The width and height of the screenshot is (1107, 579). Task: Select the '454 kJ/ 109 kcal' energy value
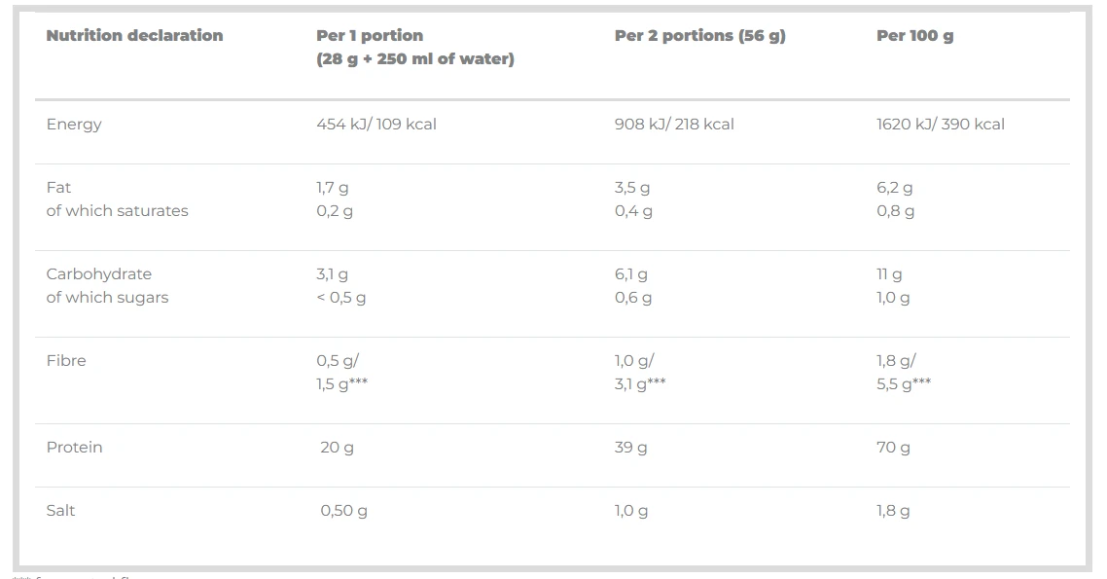pyautogui.click(x=375, y=125)
